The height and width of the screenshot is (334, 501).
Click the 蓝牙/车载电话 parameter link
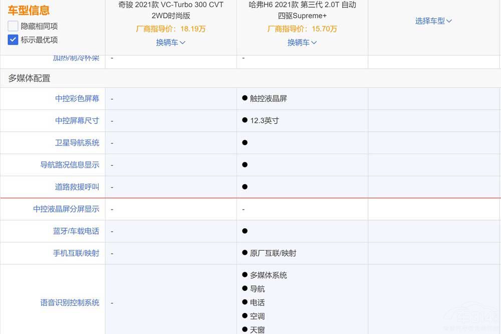click(76, 231)
